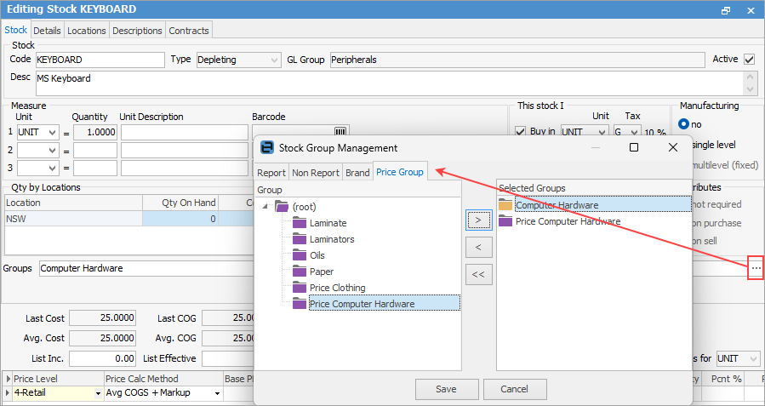Image resolution: width=765 pixels, height=406 pixels.
Task: Click the stock Code input field
Action: pos(99,60)
